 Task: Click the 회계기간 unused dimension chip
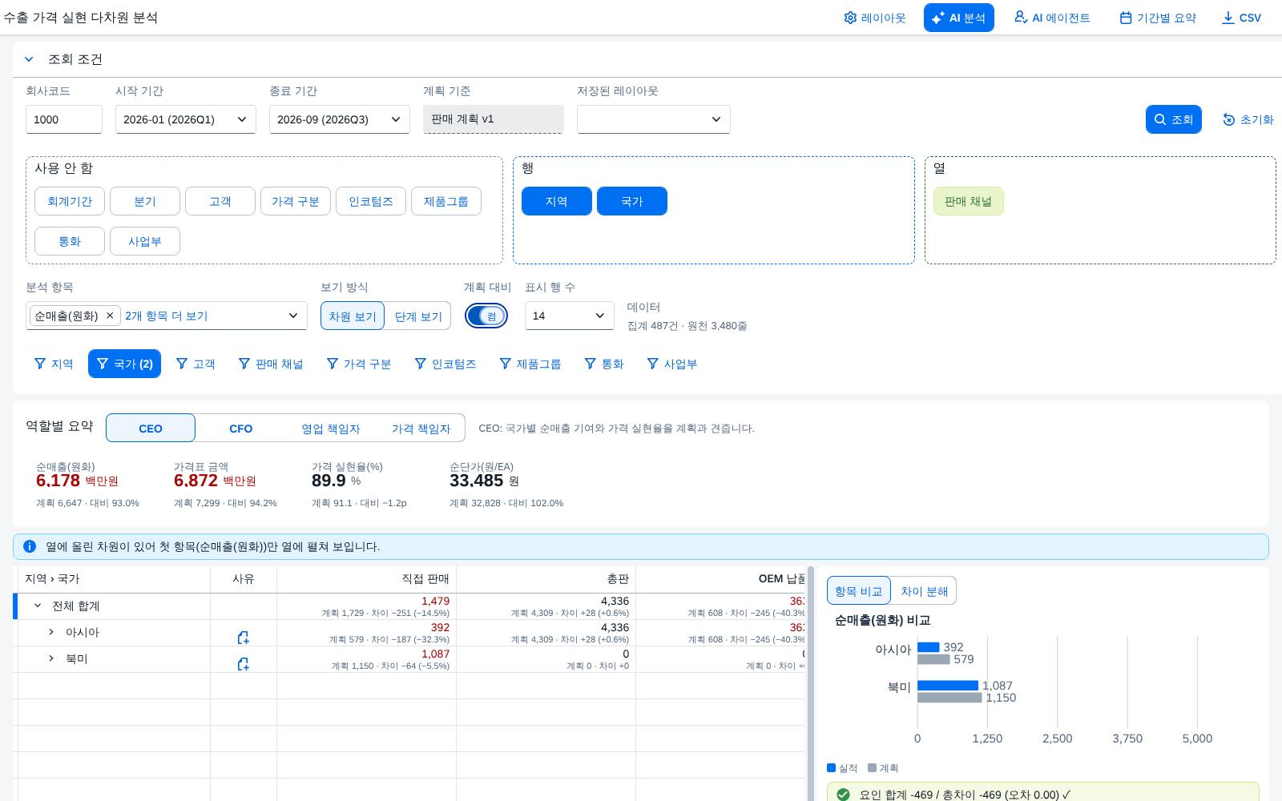pos(70,201)
